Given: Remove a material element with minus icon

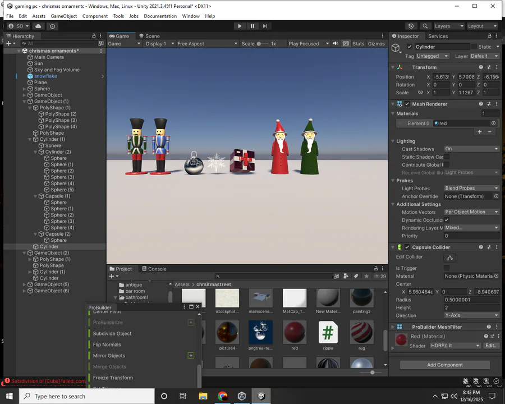Looking at the screenshot, I should pyautogui.click(x=489, y=132).
